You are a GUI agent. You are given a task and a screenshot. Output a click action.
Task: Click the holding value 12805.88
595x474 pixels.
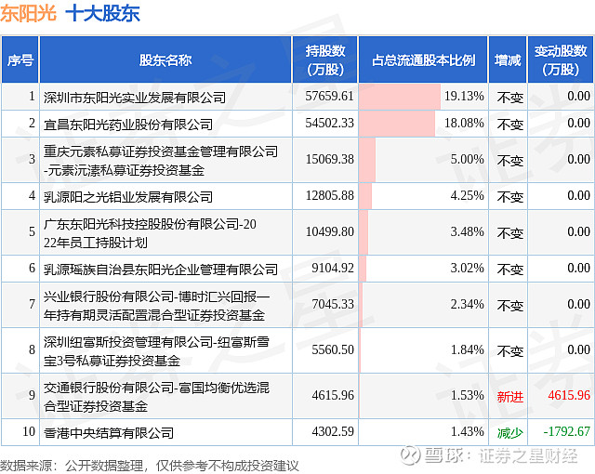click(329, 196)
